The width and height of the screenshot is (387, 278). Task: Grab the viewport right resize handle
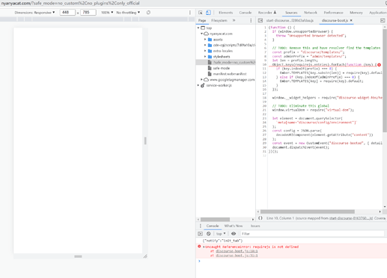click(x=145, y=140)
